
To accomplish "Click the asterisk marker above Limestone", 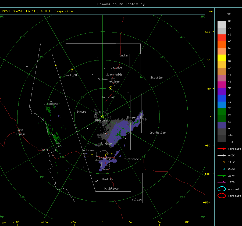I will pyautogui.click(x=51, y=102).
